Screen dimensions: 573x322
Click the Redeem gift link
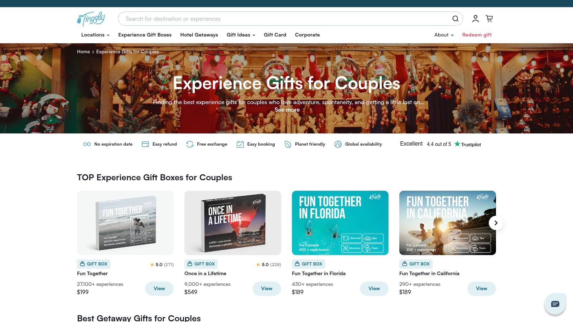tap(477, 35)
